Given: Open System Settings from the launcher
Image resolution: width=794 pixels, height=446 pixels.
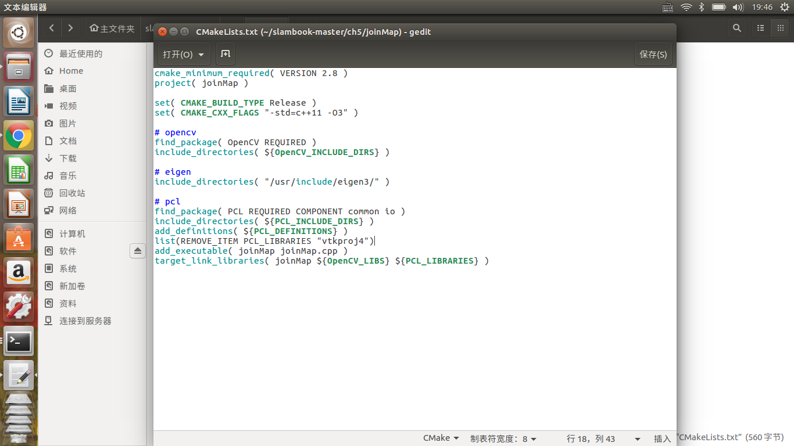Looking at the screenshot, I should pos(19,307).
